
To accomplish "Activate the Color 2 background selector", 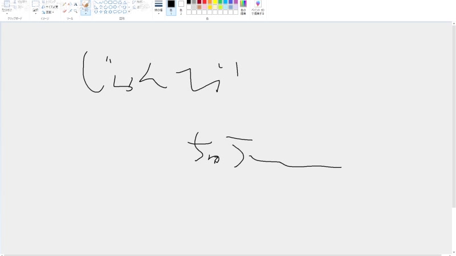I will coord(181,7).
